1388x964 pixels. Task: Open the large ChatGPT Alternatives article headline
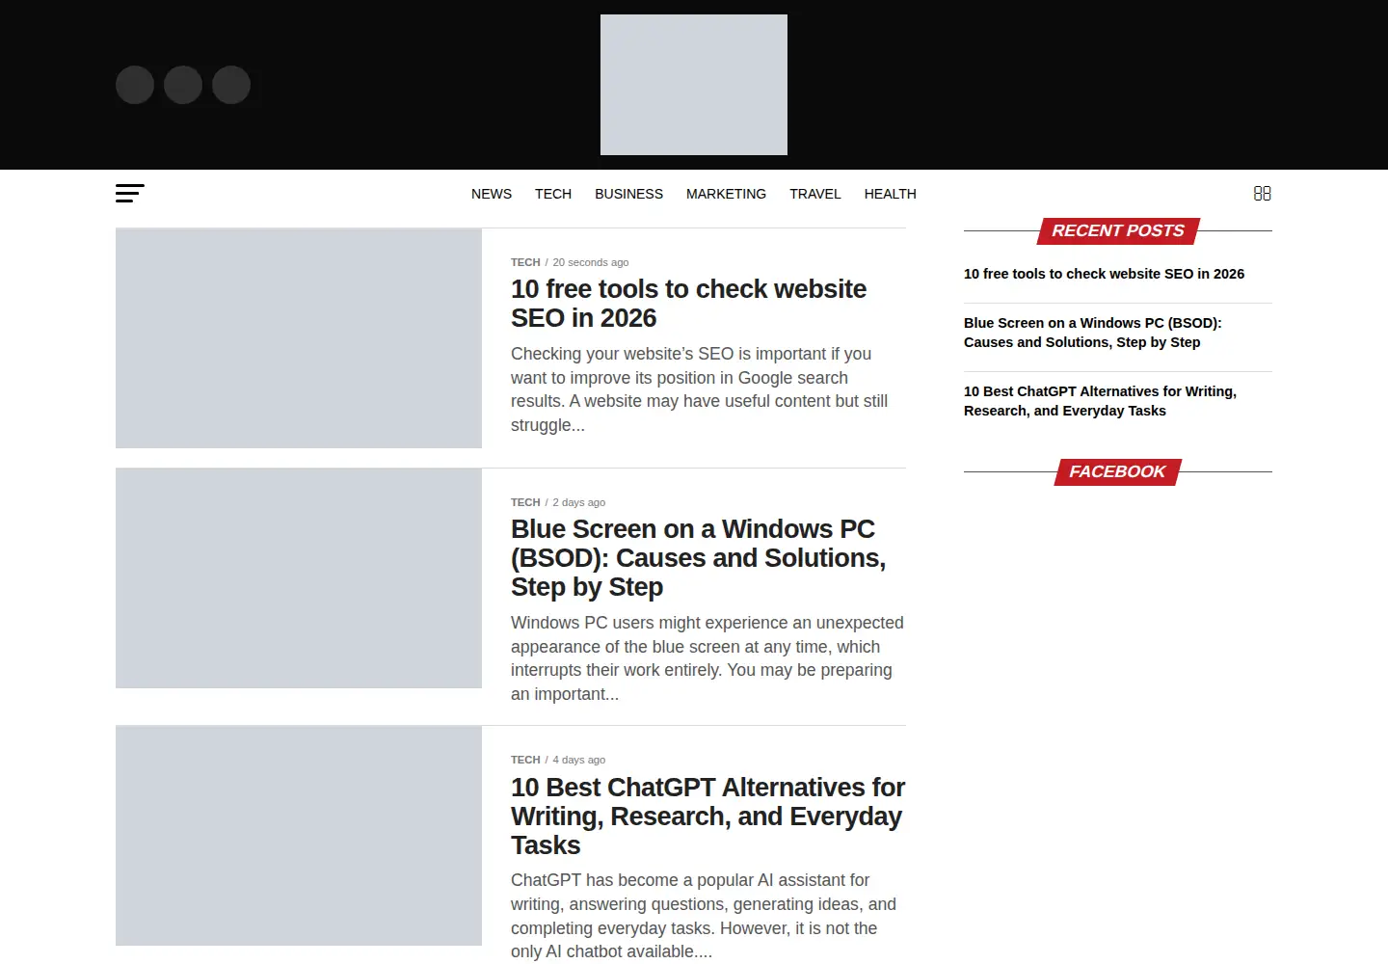point(707,817)
